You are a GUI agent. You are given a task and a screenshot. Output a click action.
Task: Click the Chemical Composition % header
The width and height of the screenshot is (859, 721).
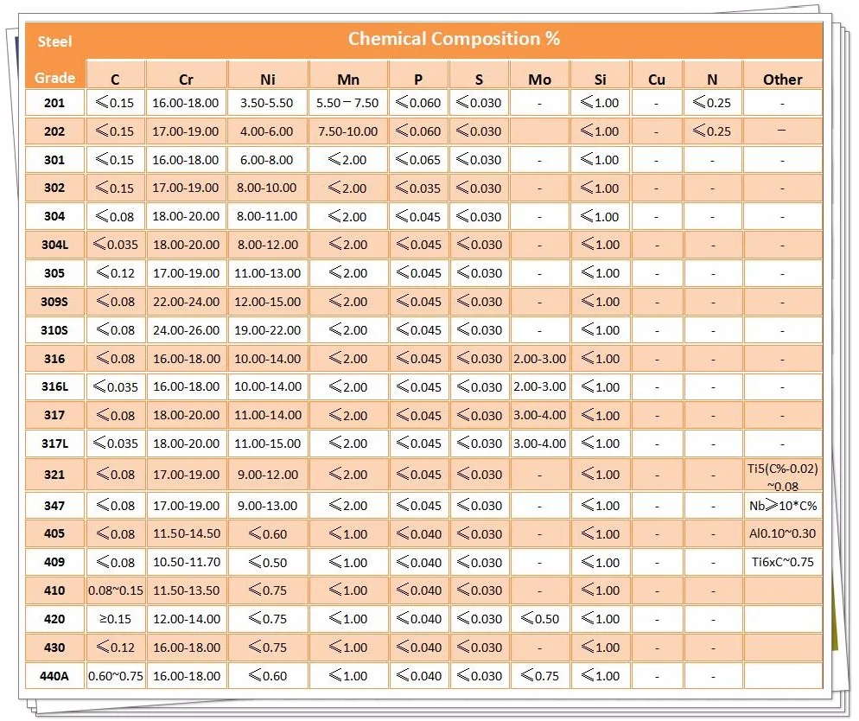pyautogui.click(x=454, y=39)
